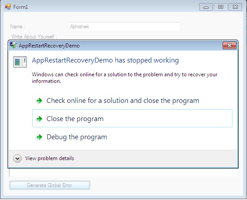Minimize the Form1 window
This screenshot has height=200, width=247.
pos(206,7)
